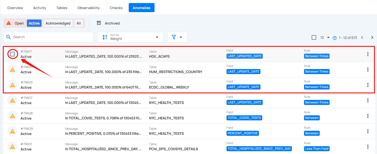Click the Less Than Field rule tag

pyautogui.click(x=316, y=149)
